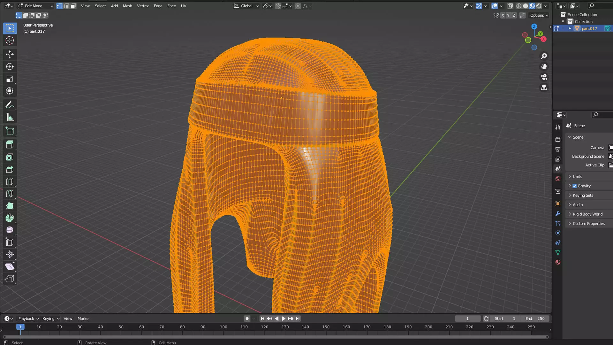The height and width of the screenshot is (345, 613).
Task: Select the Cursor tool in toolbar
Action: (x=10, y=41)
